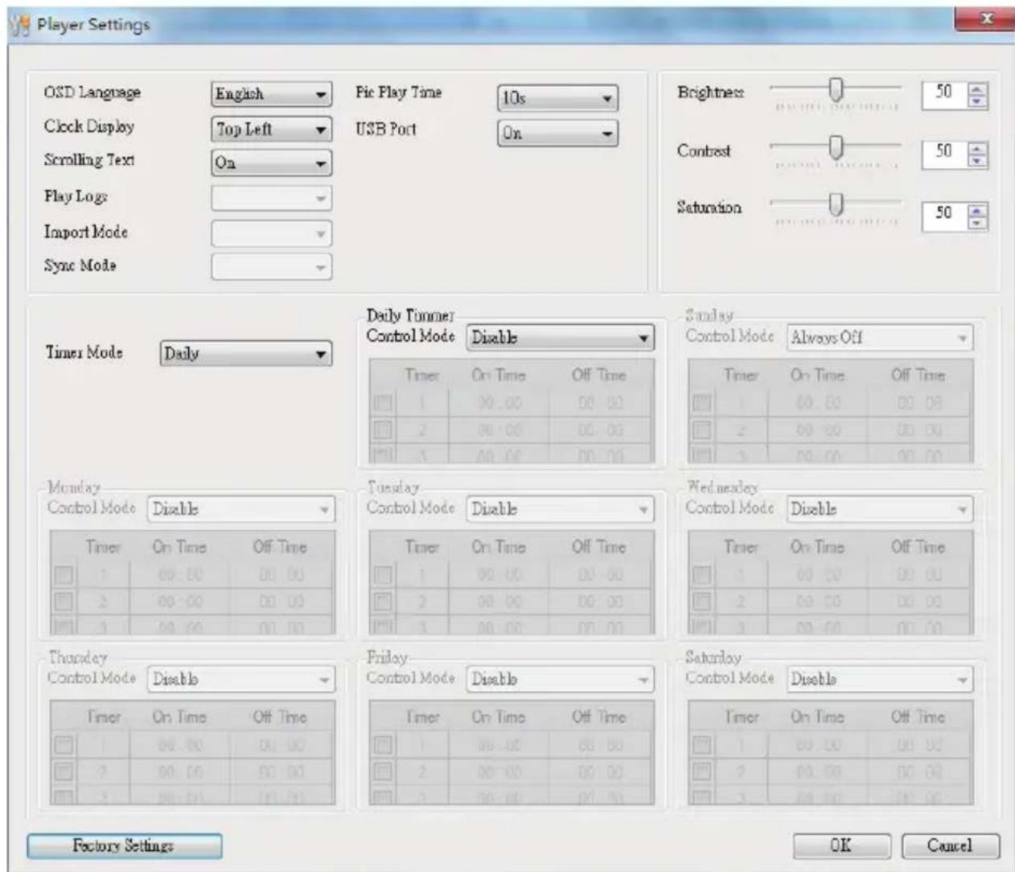Click the Cancel button
The image size is (1015, 872).
pos(951,845)
